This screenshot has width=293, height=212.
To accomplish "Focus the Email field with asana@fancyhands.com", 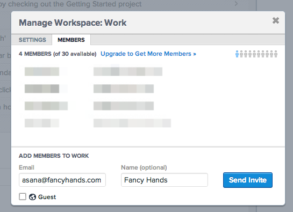I will [x=62, y=180].
